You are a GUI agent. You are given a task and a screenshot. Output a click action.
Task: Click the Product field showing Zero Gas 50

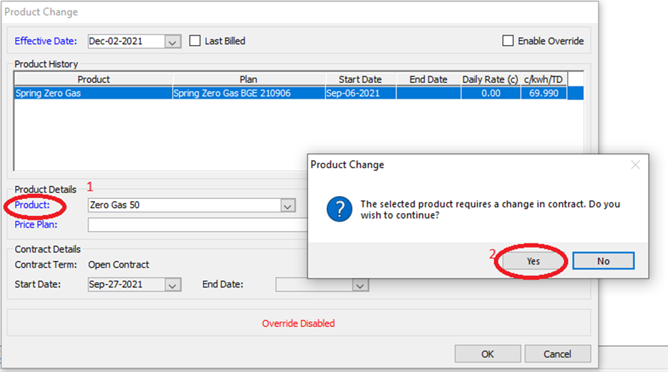[x=185, y=205]
